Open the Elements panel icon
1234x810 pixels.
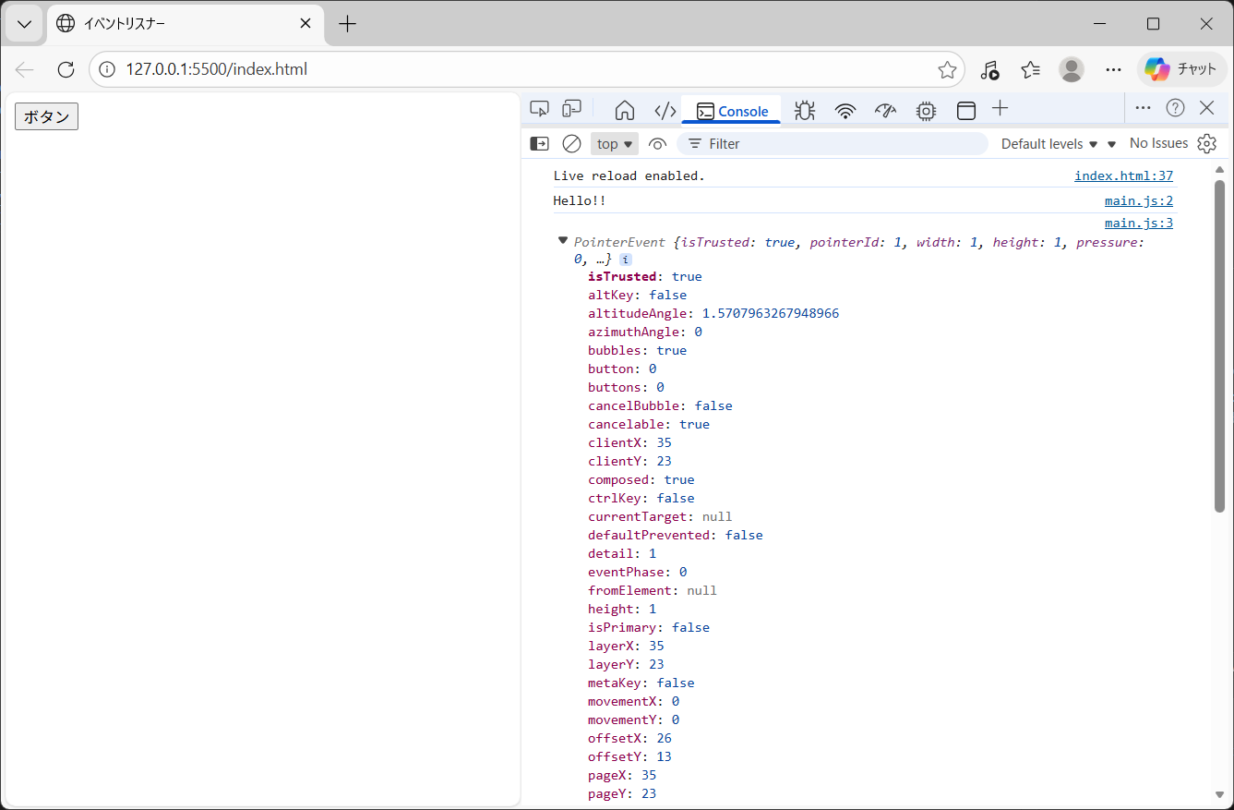665,111
